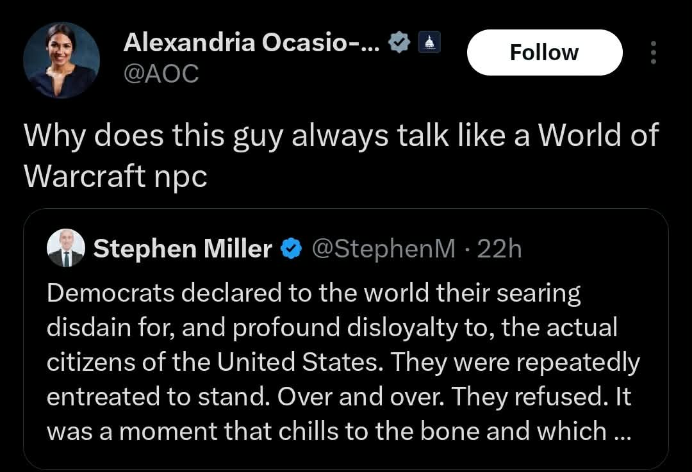Image resolution: width=692 pixels, height=472 pixels.
Task: Click the blue verified badge beside Alexandria Ocasio-Cortez's name
Action: pyautogui.click(x=400, y=44)
